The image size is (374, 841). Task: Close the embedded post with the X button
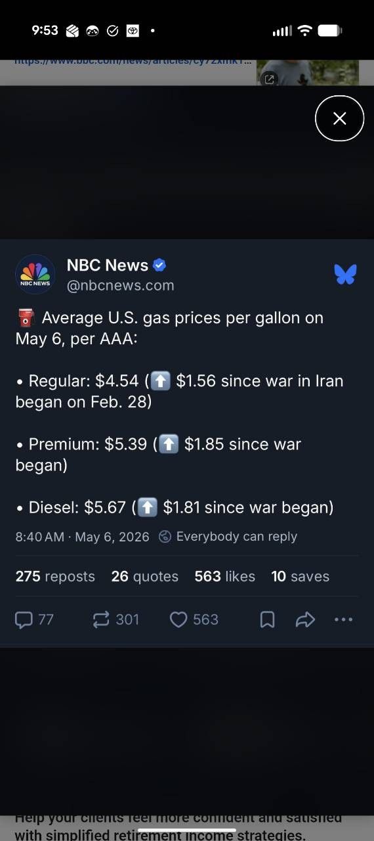pos(339,118)
